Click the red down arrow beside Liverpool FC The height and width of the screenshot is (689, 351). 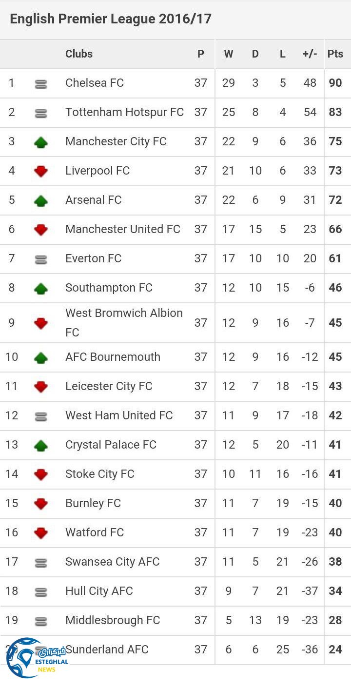tap(41, 171)
